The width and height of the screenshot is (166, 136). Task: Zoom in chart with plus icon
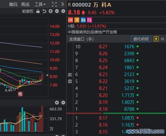pyautogui.click(x=51, y=11)
